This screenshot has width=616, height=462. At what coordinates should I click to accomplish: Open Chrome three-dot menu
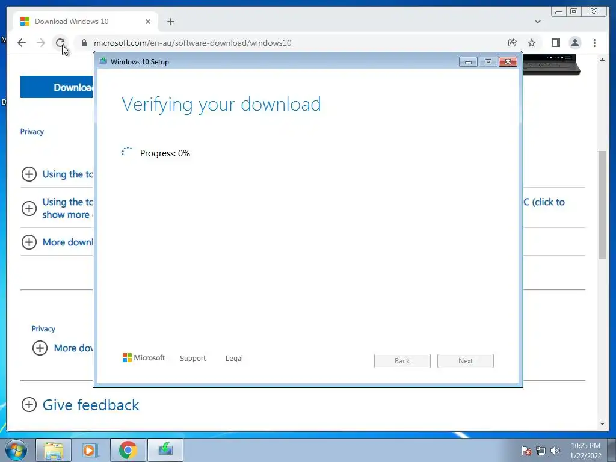click(595, 43)
